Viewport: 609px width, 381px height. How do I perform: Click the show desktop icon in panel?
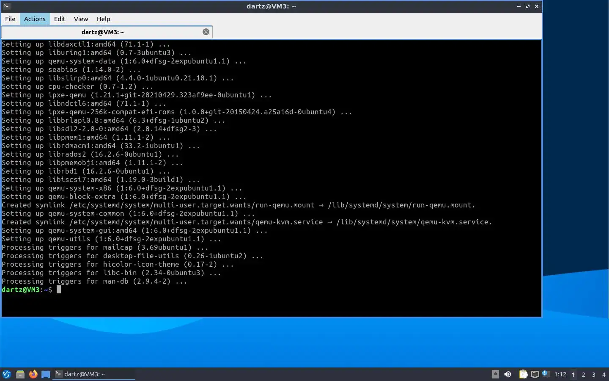[x=46, y=374]
